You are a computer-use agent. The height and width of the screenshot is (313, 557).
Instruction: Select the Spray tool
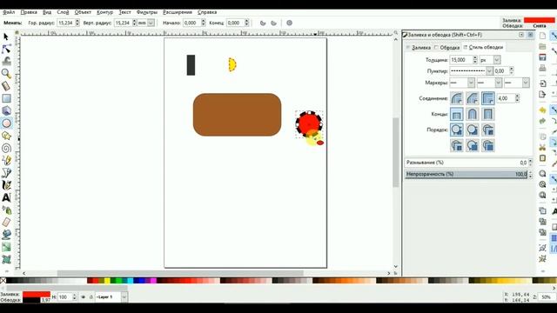coord(6,210)
